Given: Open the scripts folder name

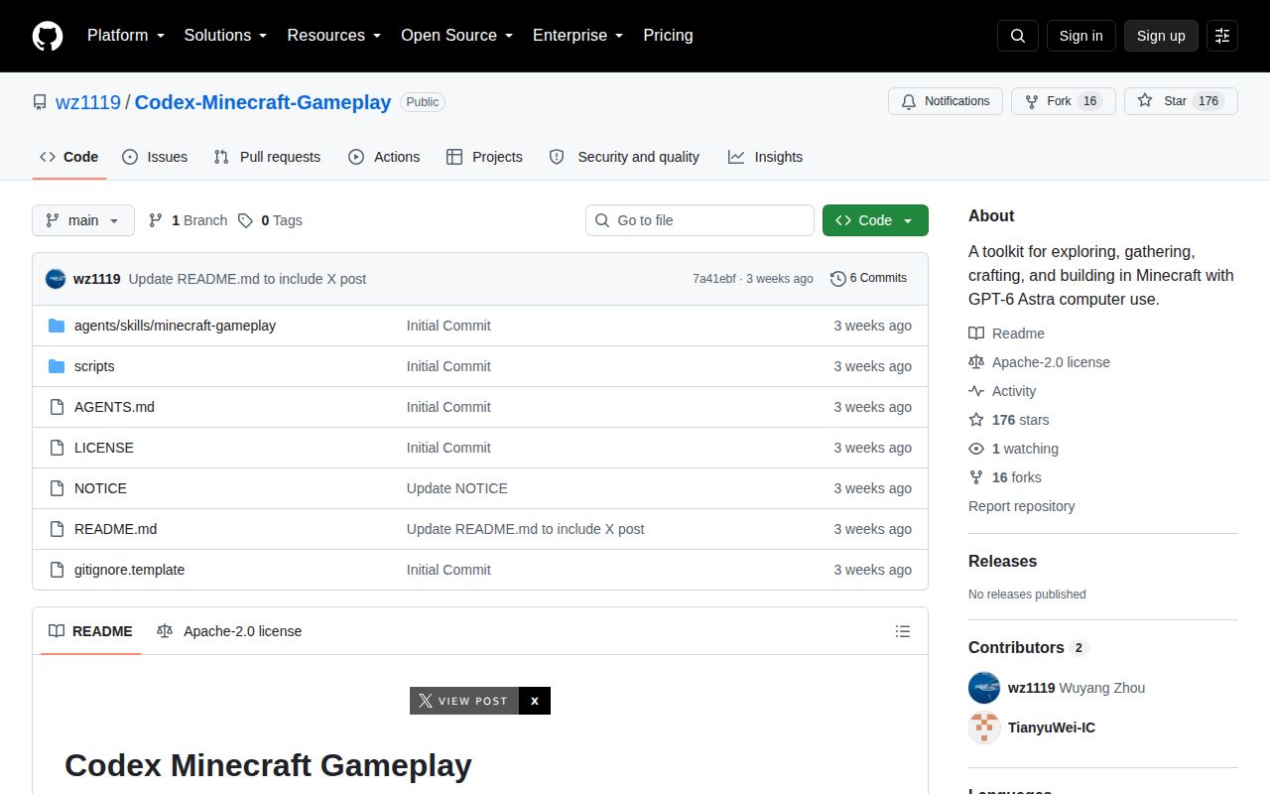Looking at the screenshot, I should pyautogui.click(x=94, y=366).
